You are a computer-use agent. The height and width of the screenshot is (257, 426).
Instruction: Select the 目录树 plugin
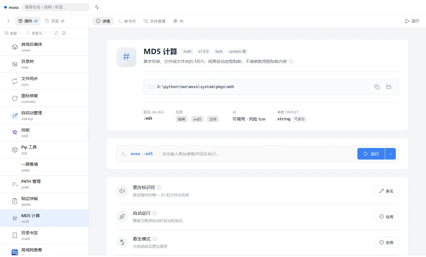coord(44,64)
